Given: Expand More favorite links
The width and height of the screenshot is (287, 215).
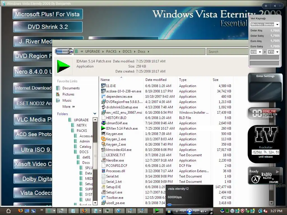Looking at the screenshot, I should (69, 107).
